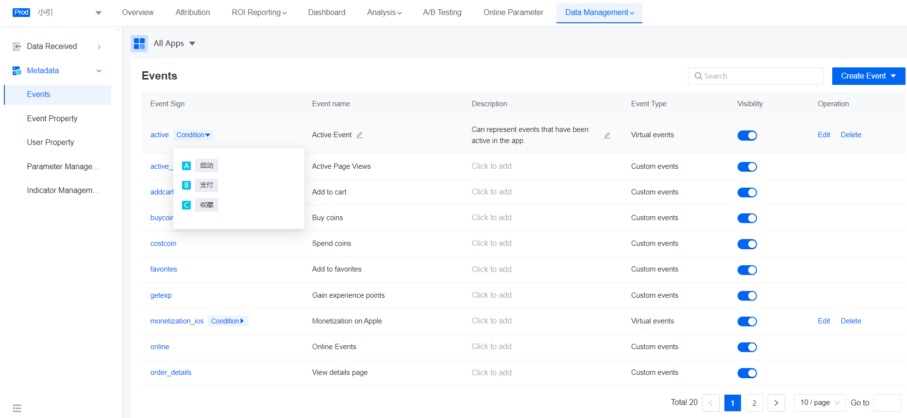907x418 pixels.
Task: Open Event Property in the sidebar
Action: pyautogui.click(x=52, y=119)
